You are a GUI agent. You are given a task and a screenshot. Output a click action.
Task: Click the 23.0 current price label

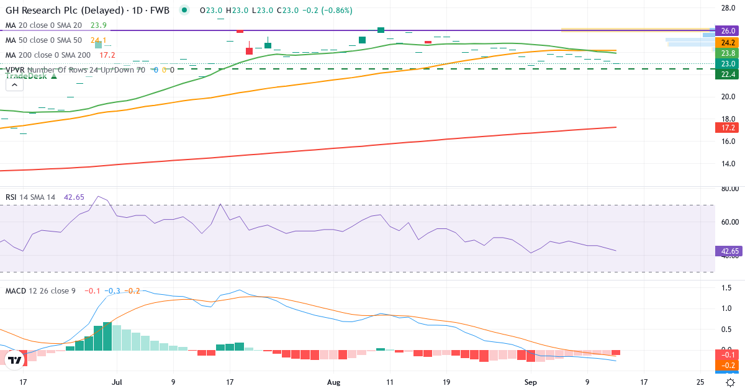[728, 64]
